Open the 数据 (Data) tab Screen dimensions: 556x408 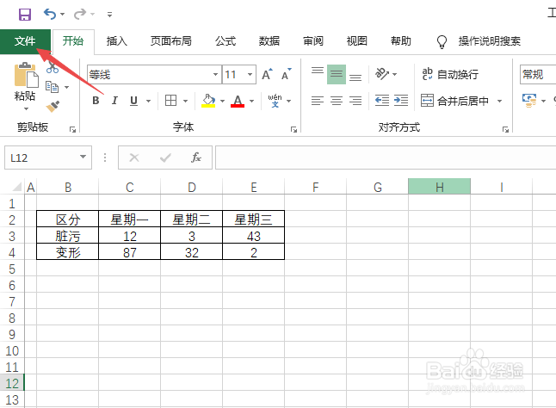click(x=269, y=41)
